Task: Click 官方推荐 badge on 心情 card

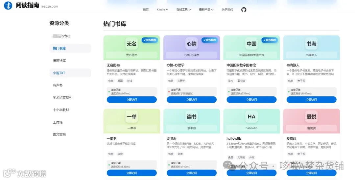Action: click(x=210, y=40)
